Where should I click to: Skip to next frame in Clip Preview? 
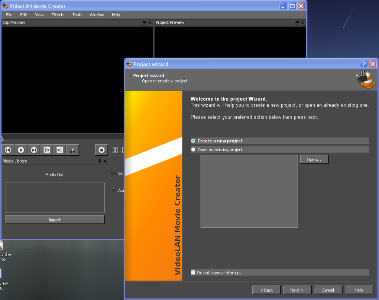pyautogui.click(x=33, y=150)
